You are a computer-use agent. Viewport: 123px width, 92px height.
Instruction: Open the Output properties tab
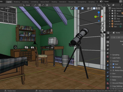108,45
